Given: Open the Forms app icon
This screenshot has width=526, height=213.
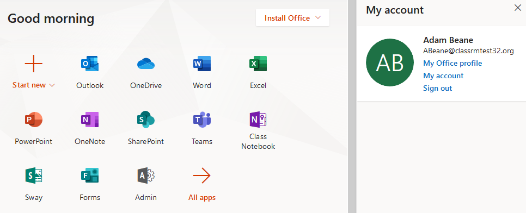Looking at the screenshot, I should [x=90, y=176].
